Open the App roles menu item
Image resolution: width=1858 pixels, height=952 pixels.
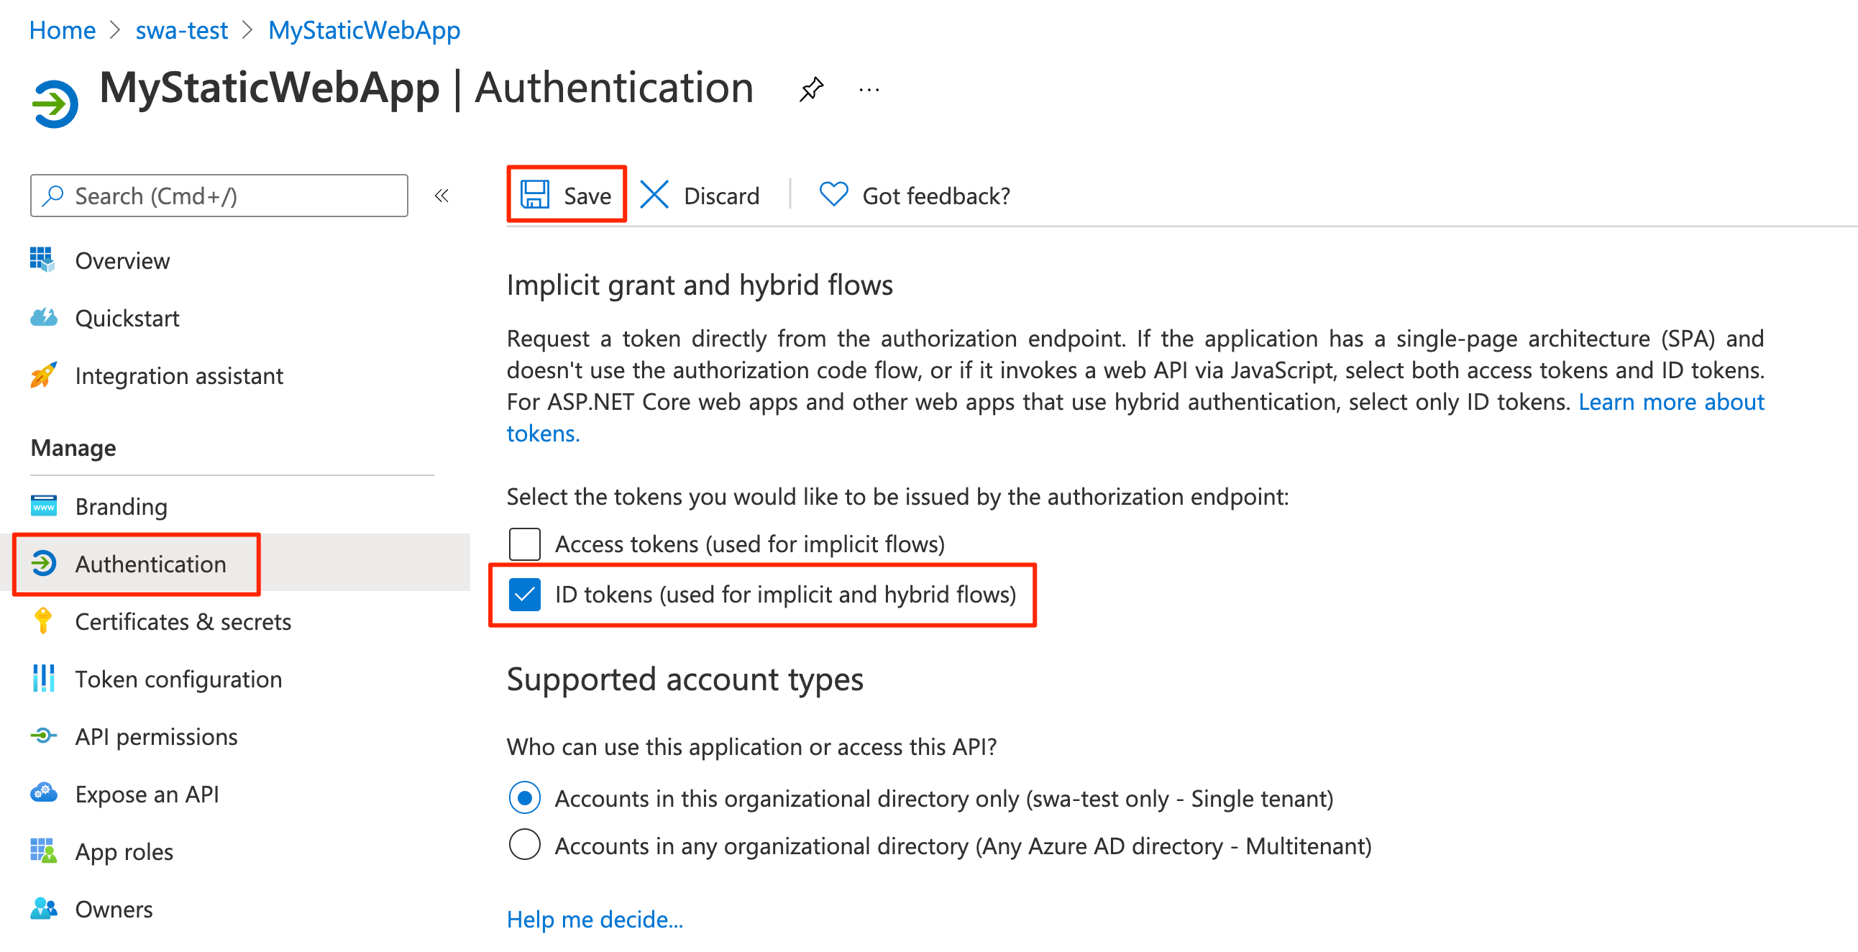[x=124, y=852]
